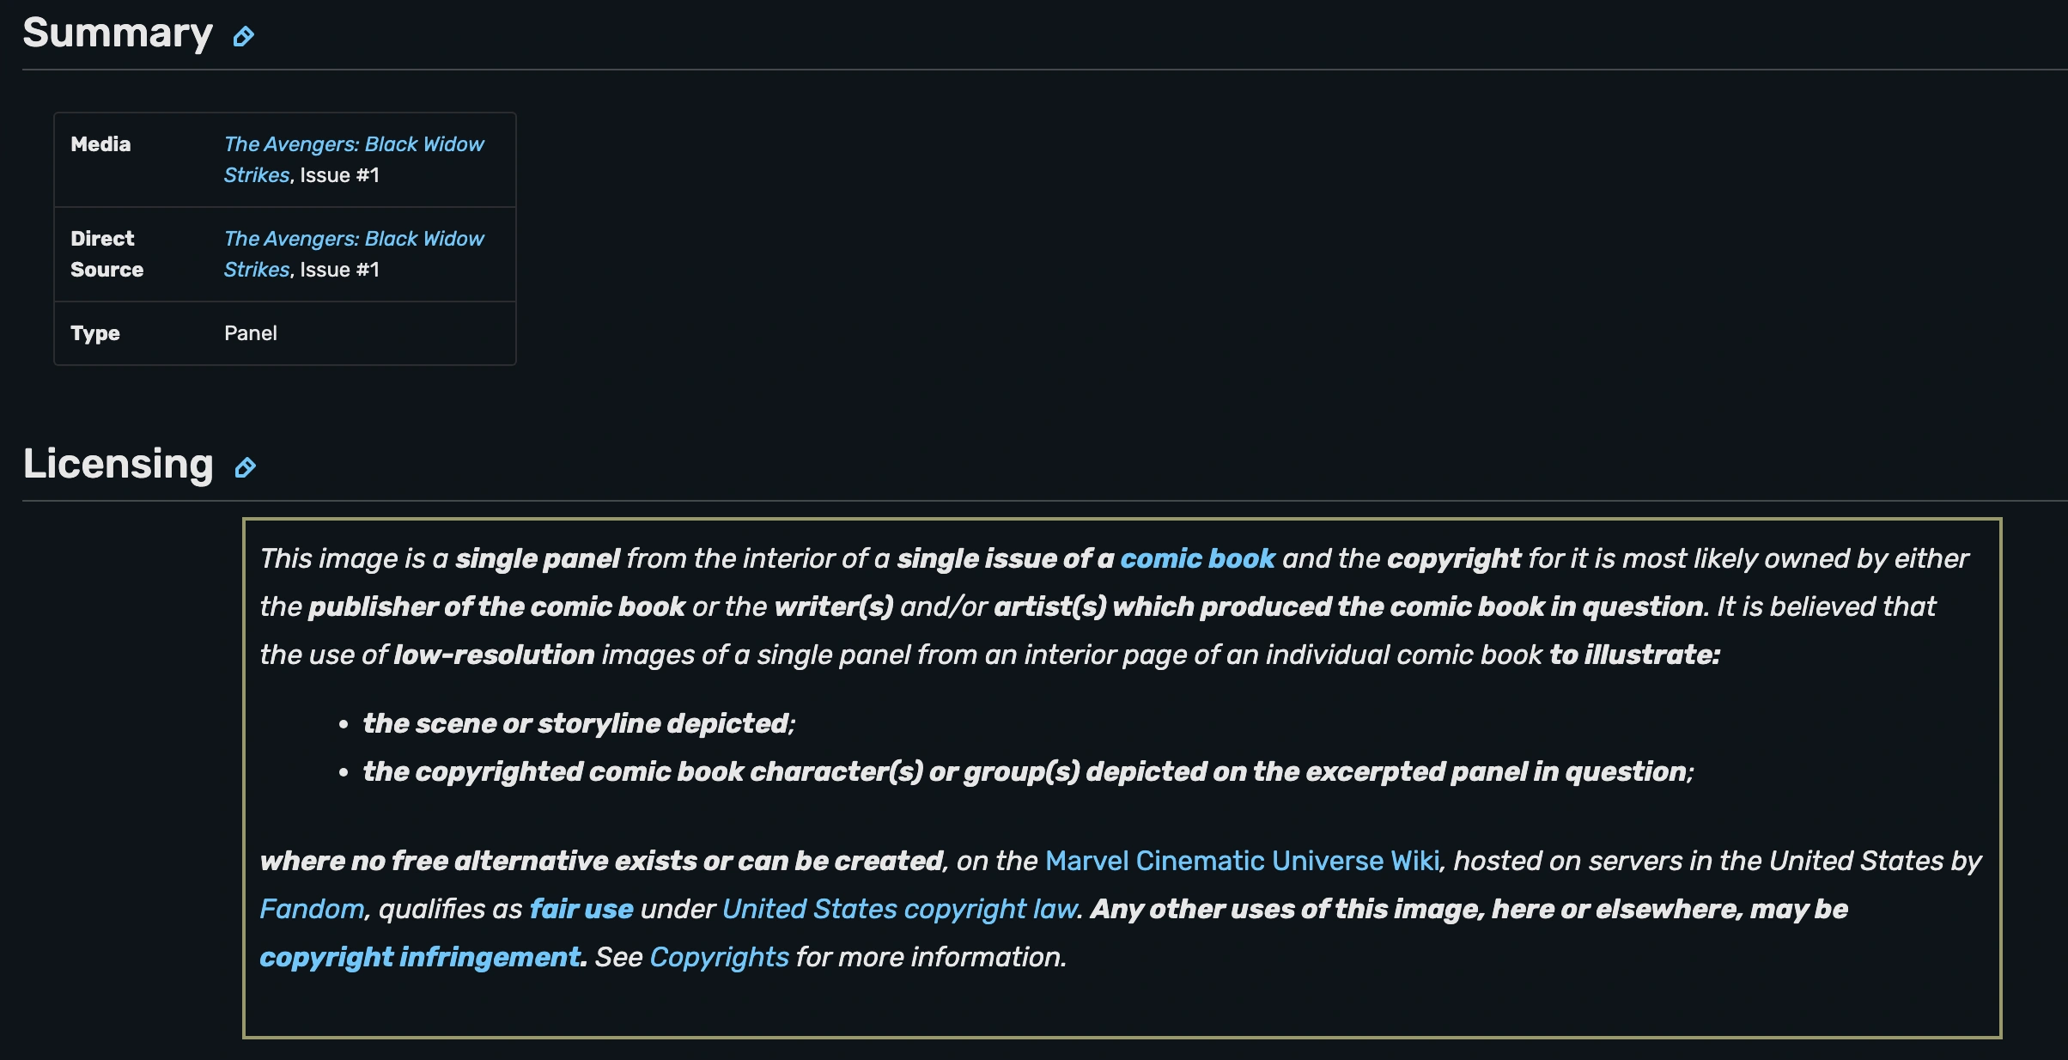Open the 'fair use' link
This screenshot has height=1060, width=2068.
coord(581,909)
